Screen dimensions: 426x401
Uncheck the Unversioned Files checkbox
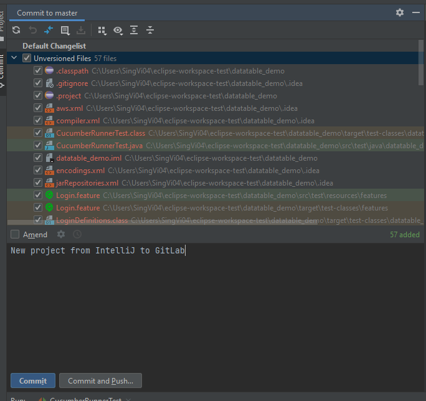27,58
